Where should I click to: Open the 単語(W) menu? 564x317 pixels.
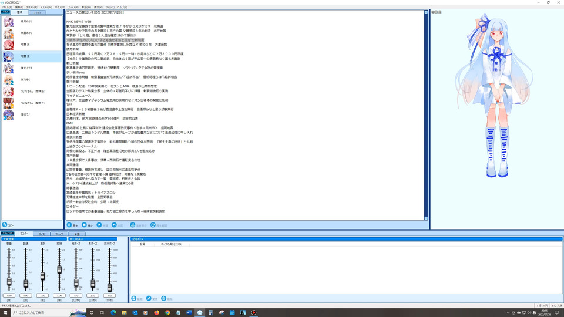[86, 7]
